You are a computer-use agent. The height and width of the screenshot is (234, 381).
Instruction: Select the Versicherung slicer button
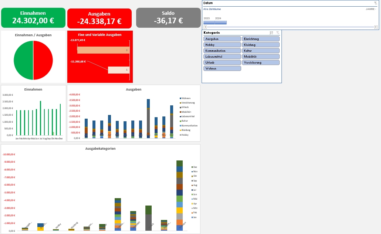(x=261, y=62)
